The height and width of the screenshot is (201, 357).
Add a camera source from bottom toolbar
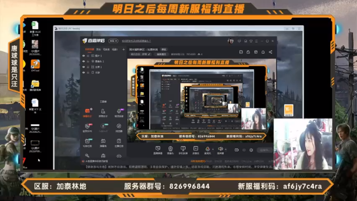tap(170, 150)
